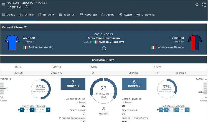Expand the Эмполи team dropdown chevron

coord(38,38)
